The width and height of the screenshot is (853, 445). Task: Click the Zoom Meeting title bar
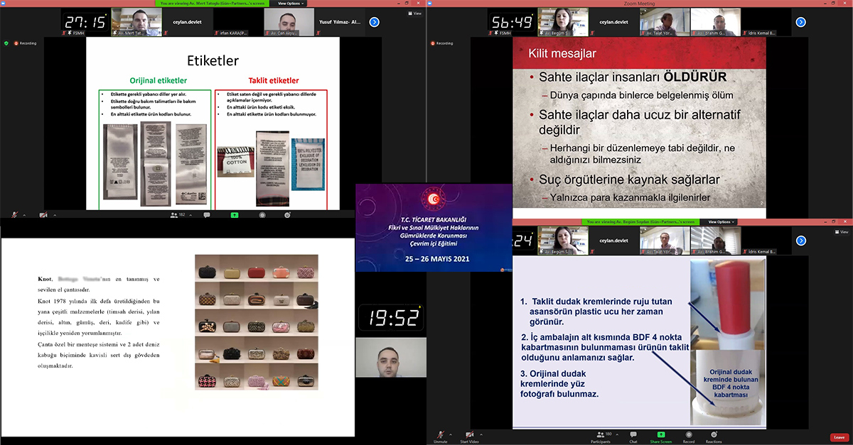[640, 4]
